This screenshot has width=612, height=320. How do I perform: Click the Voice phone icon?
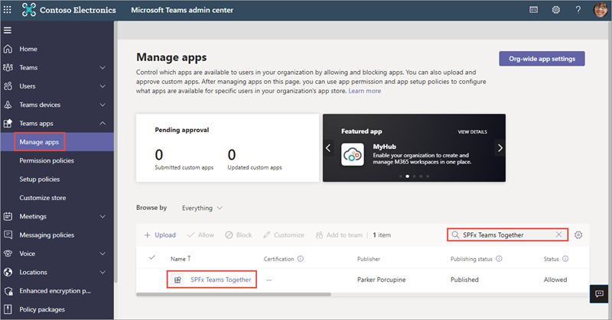pyautogui.click(x=8, y=254)
